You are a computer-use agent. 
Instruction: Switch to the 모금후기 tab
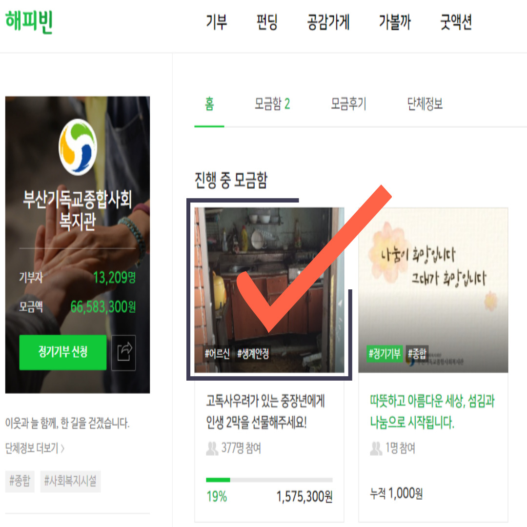coord(348,104)
